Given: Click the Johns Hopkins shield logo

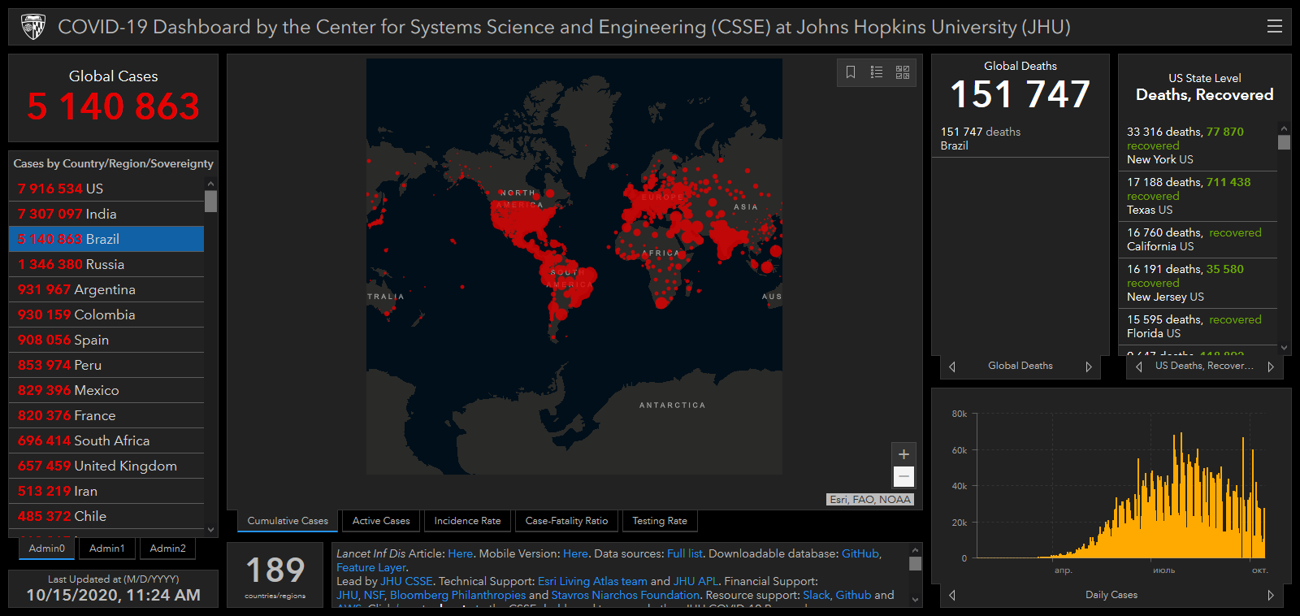Looking at the screenshot, I should [33, 27].
